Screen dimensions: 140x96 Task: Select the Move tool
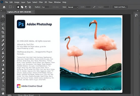pyautogui.click(x=3, y=16)
